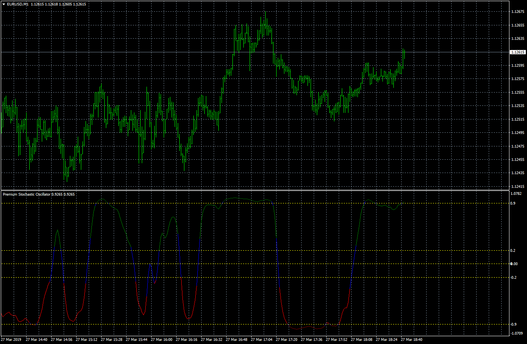Select the EURUSD,M1 chart title text
This screenshot has width=527, height=344.
(x=18, y=4)
